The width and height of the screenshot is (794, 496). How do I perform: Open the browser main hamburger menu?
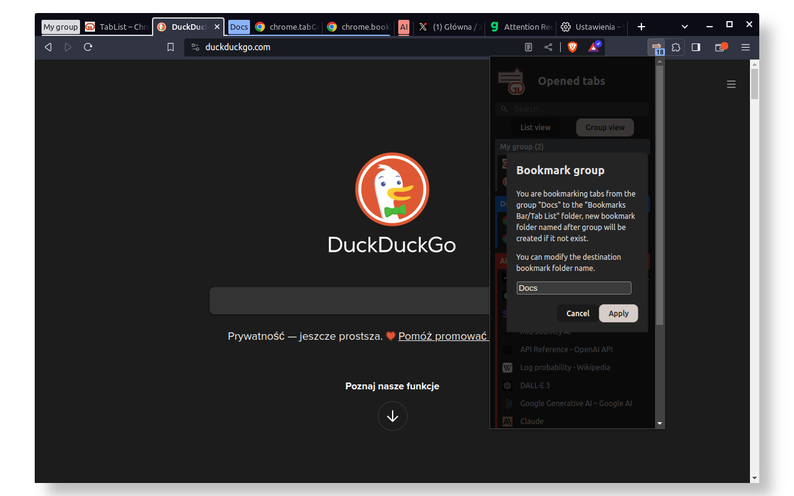coord(746,47)
